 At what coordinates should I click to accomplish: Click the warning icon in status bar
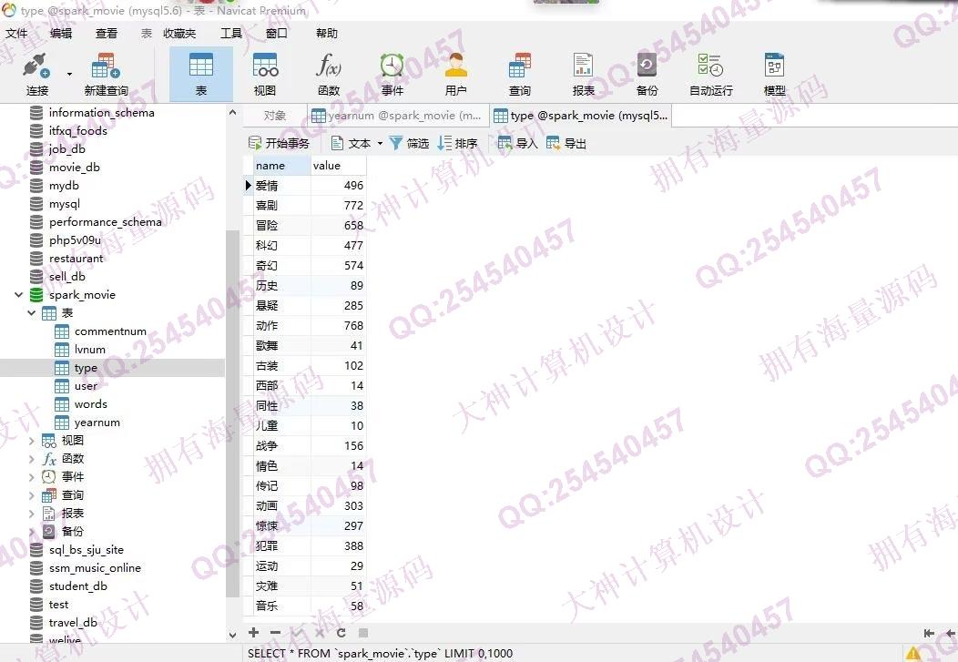(912, 654)
